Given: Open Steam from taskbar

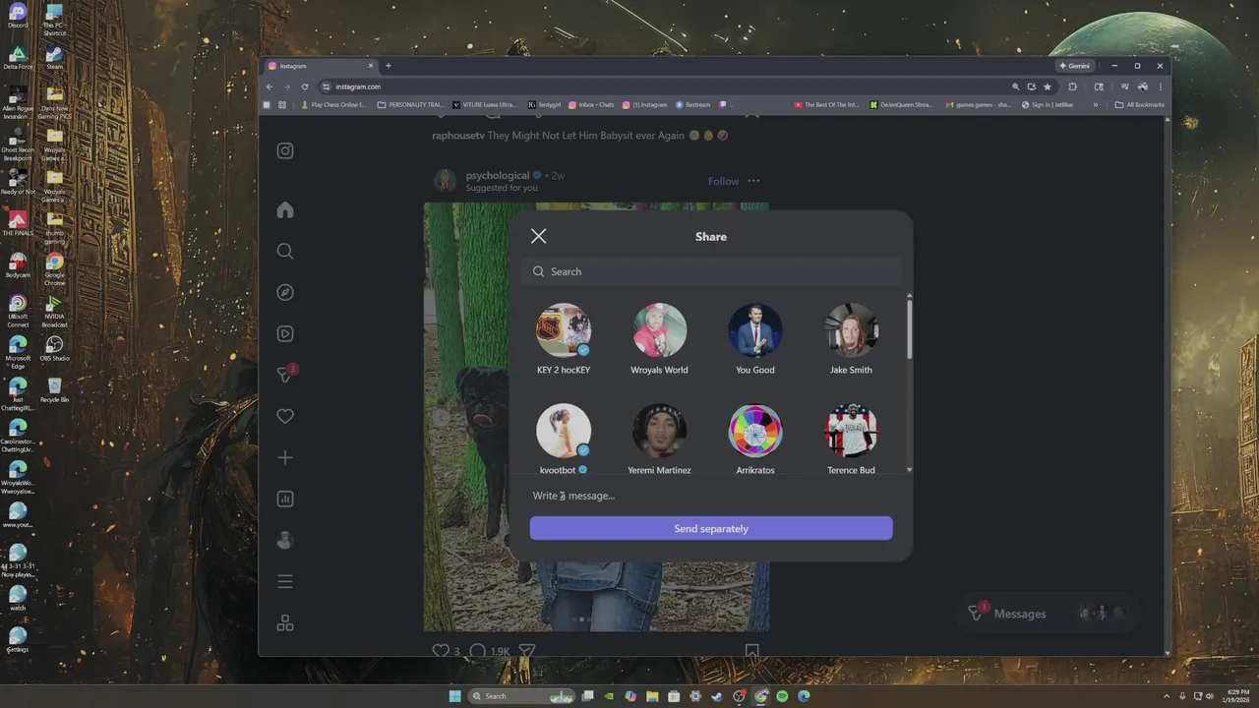Looking at the screenshot, I should (717, 696).
